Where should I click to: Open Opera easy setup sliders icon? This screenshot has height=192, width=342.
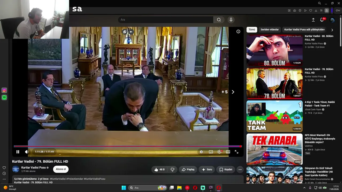(x=321, y=11)
